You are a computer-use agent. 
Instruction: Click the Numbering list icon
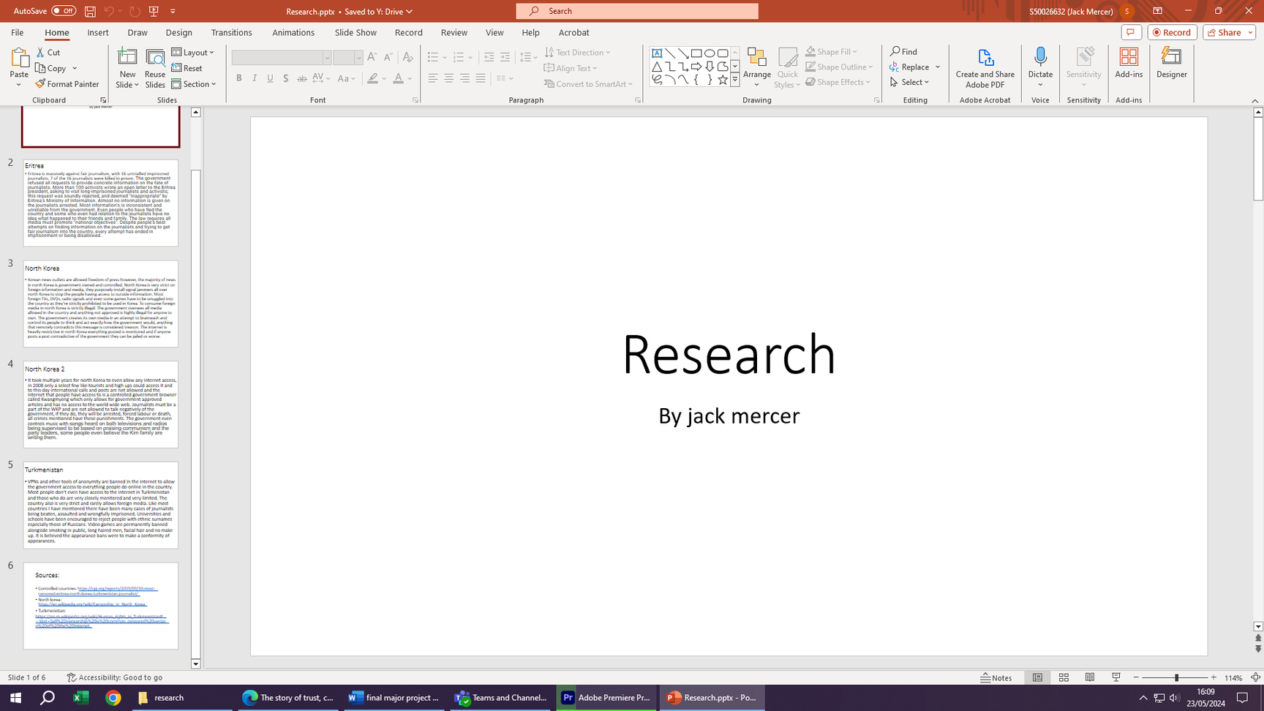pyautogui.click(x=459, y=57)
